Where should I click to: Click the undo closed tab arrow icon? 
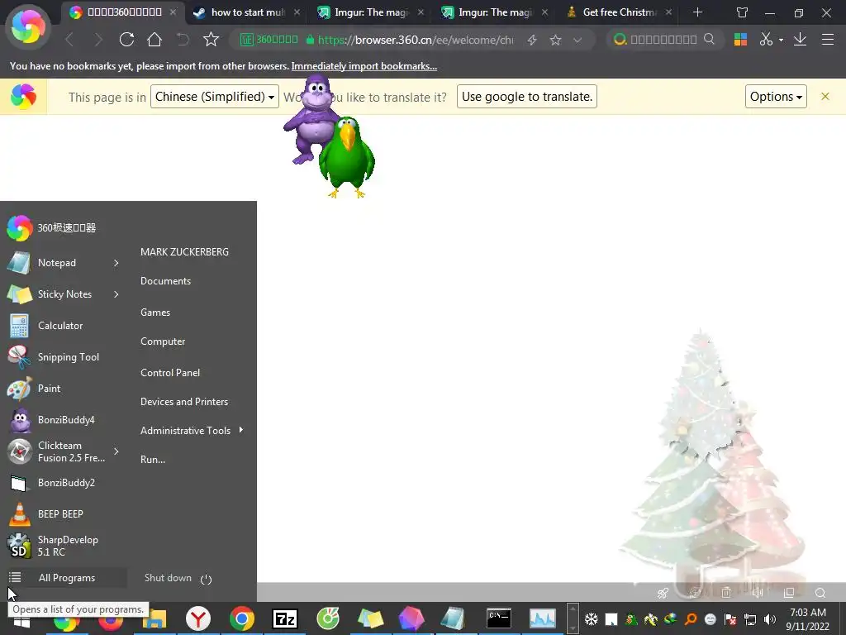coord(183,40)
